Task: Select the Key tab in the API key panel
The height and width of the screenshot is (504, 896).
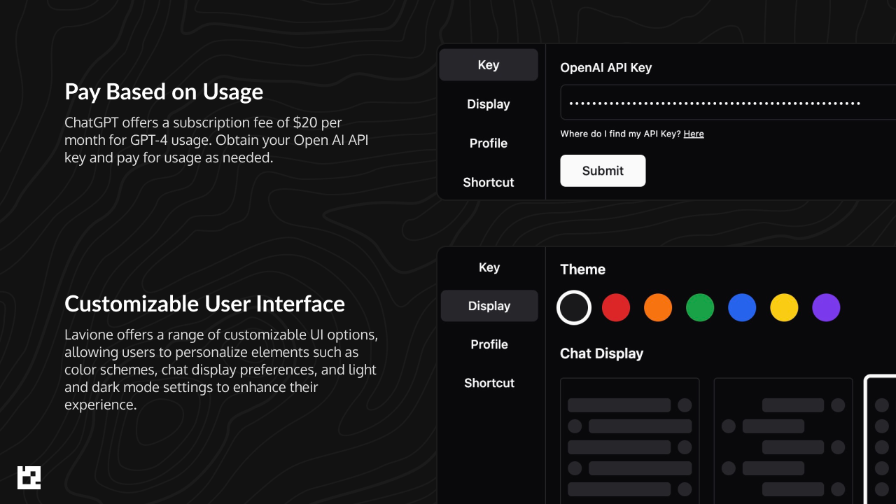Action: tap(489, 65)
